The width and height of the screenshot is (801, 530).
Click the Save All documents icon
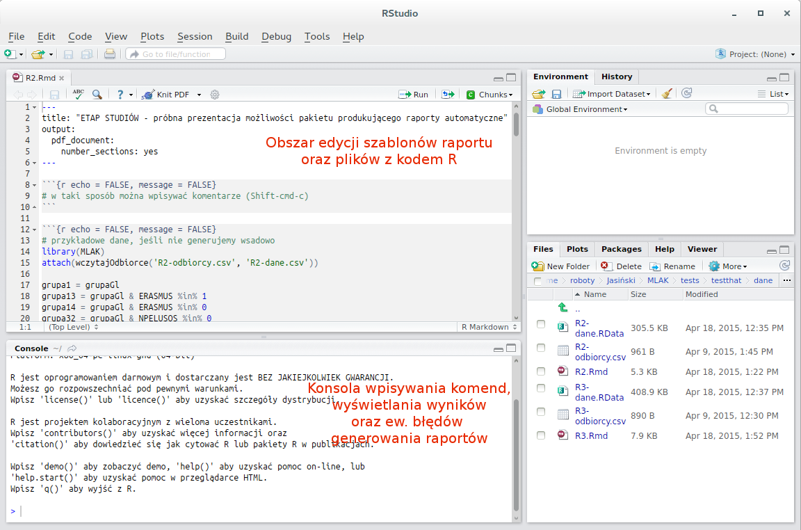pyautogui.click(x=87, y=54)
